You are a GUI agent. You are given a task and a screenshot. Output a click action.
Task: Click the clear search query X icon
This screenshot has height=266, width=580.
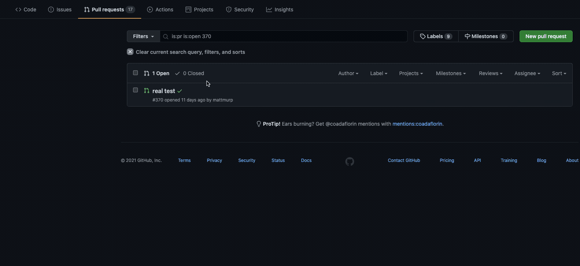130,52
